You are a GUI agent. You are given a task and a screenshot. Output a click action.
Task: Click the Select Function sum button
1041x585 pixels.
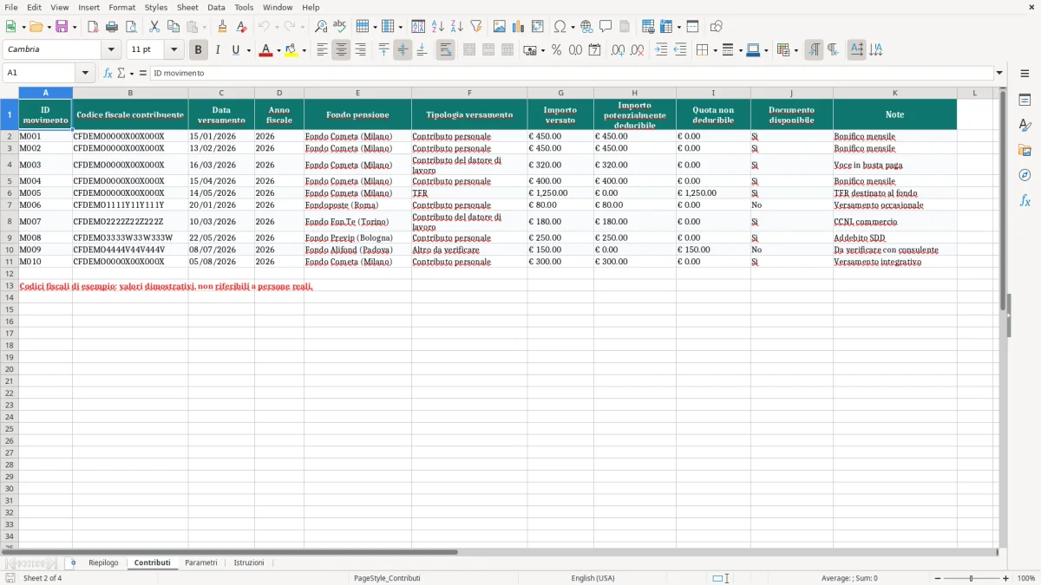coord(121,73)
